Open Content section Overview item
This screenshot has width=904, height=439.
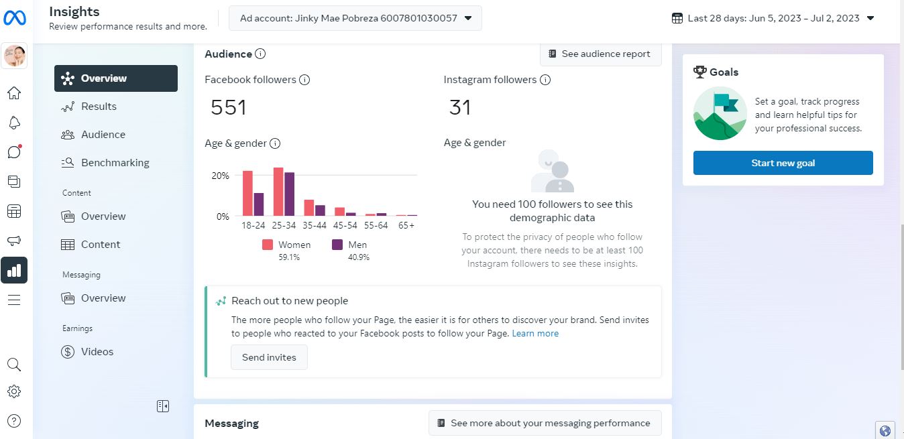(116, 216)
